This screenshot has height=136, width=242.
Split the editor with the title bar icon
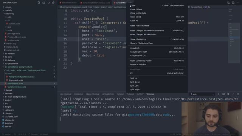click(x=233, y=3)
